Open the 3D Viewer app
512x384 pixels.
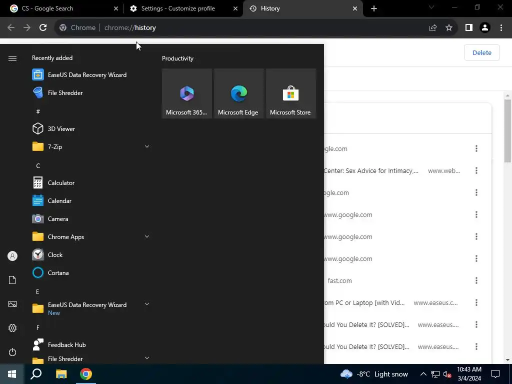pos(53,128)
